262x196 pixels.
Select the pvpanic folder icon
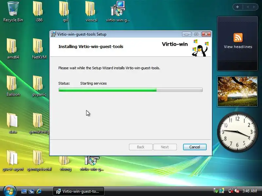pyautogui.click(x=39, y=86)
